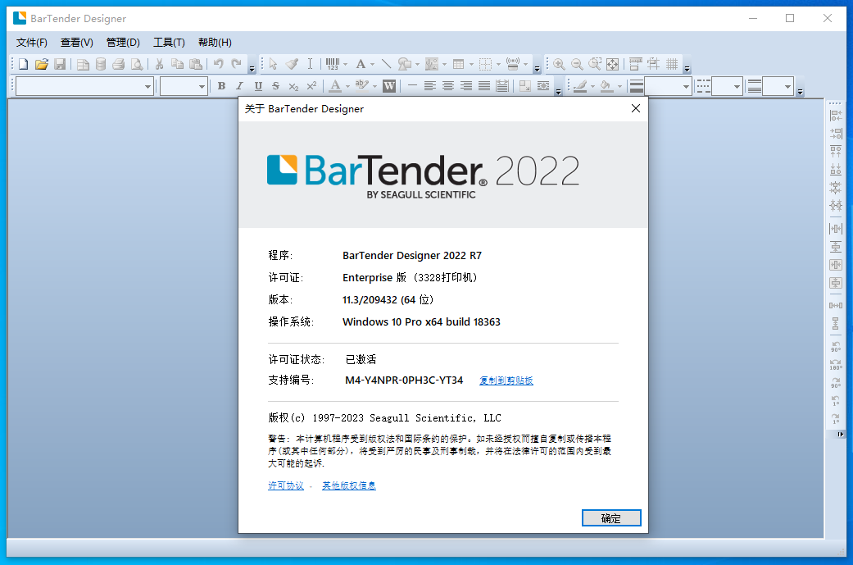Screen dimensions: 853x565
Task: Open the 工具(T) menu
Action: pyautogui.click(x=169, y=43)
